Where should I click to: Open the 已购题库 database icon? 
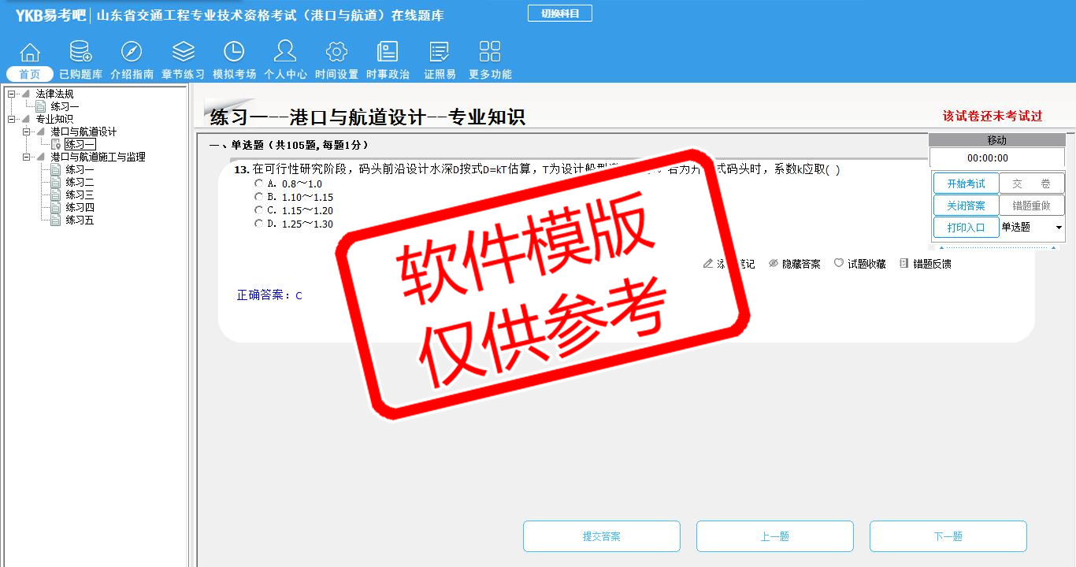click(80, 53)
